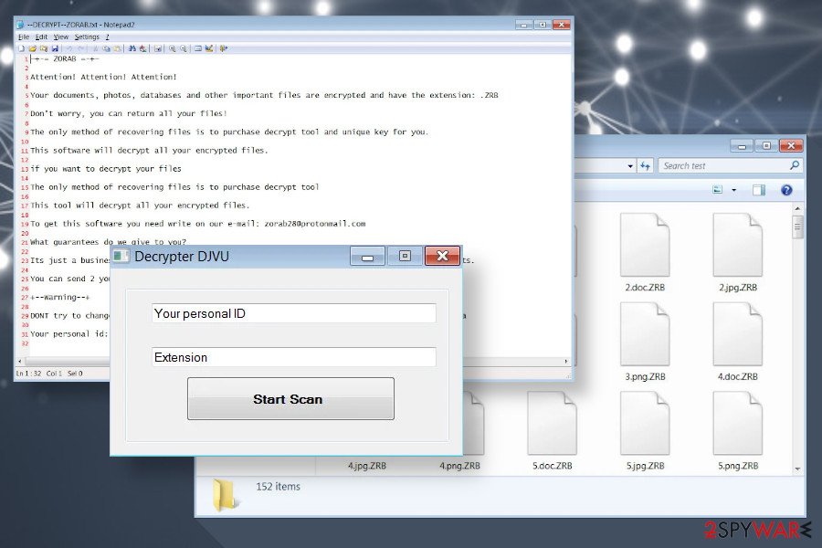Viewport: 822px width, 548px height.
Task: Click the 'Attention! Attention! Attention!' line in Notepad2
Action: (103, 77)
